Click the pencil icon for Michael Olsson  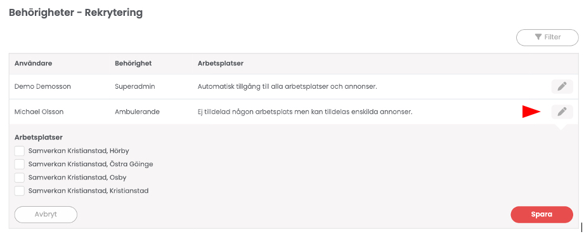(x=562, y=112)
